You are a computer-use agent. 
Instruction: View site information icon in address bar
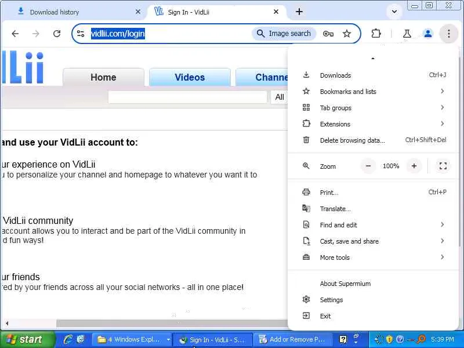[x=81, y=34]
